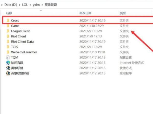Screen dimensions: 153x114
Task: Select the Riot Client Data folder icon
Action: pyautogui.click(x=8, y=42)
